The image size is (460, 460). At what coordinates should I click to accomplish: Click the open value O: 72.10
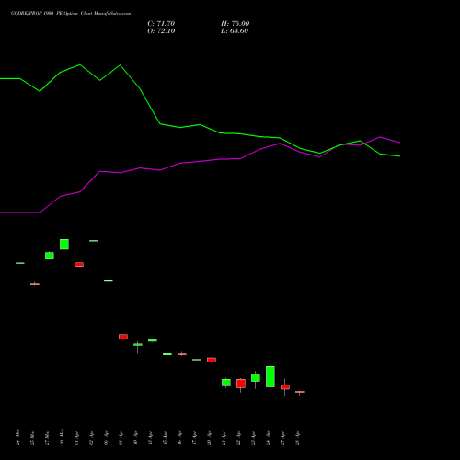[x=161, y=31]
